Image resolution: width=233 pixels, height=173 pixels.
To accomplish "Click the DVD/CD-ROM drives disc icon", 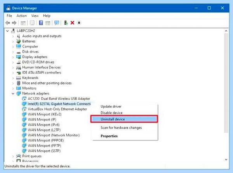I will point(18,62).
